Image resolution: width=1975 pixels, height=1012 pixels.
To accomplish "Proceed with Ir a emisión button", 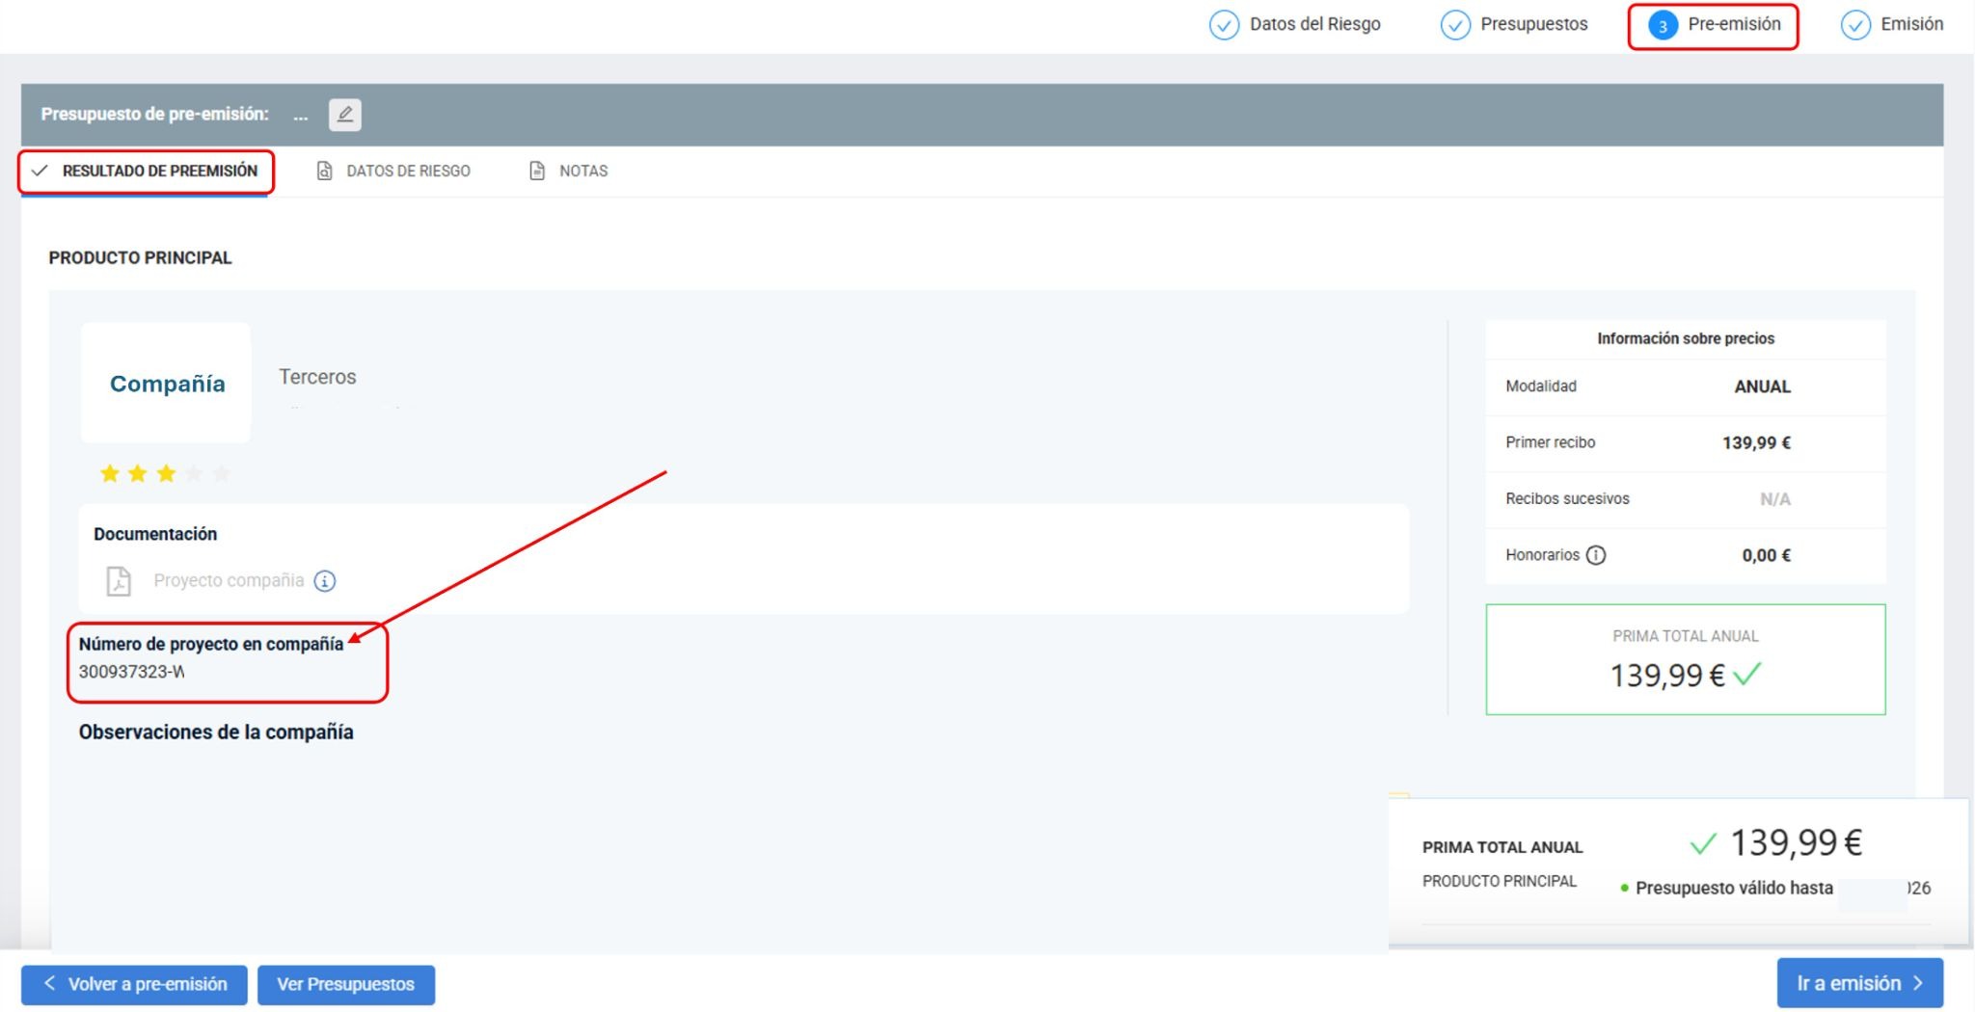I will coord(1860,984).
